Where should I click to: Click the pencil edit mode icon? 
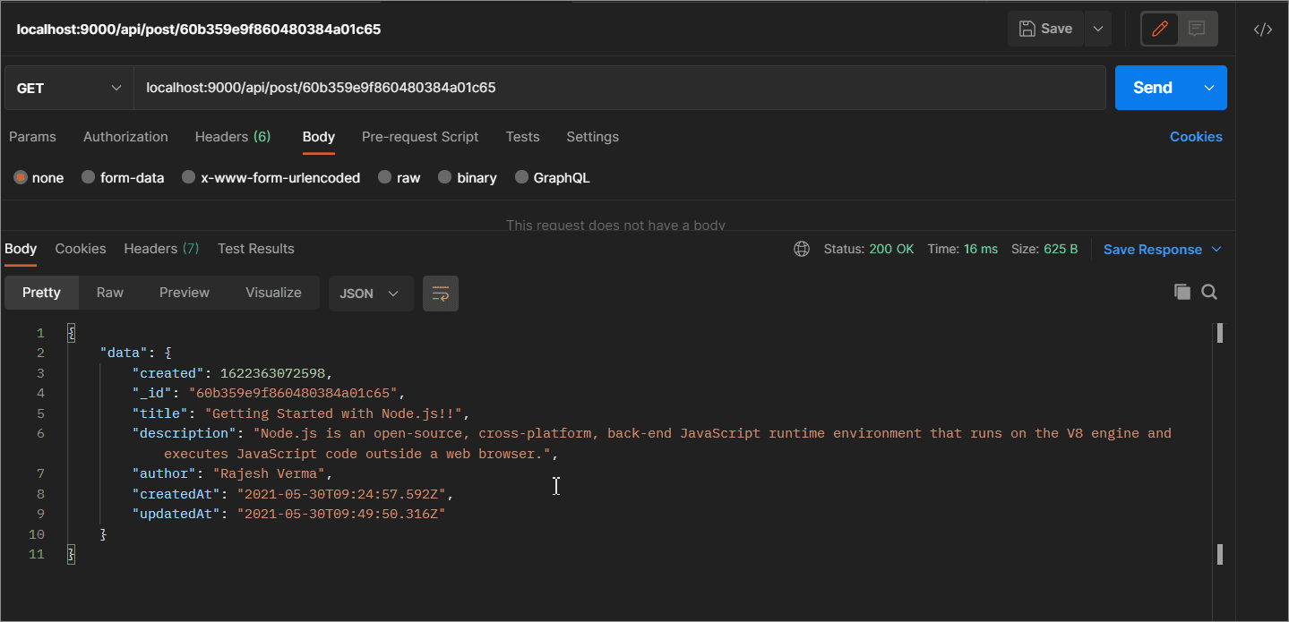1160,29
